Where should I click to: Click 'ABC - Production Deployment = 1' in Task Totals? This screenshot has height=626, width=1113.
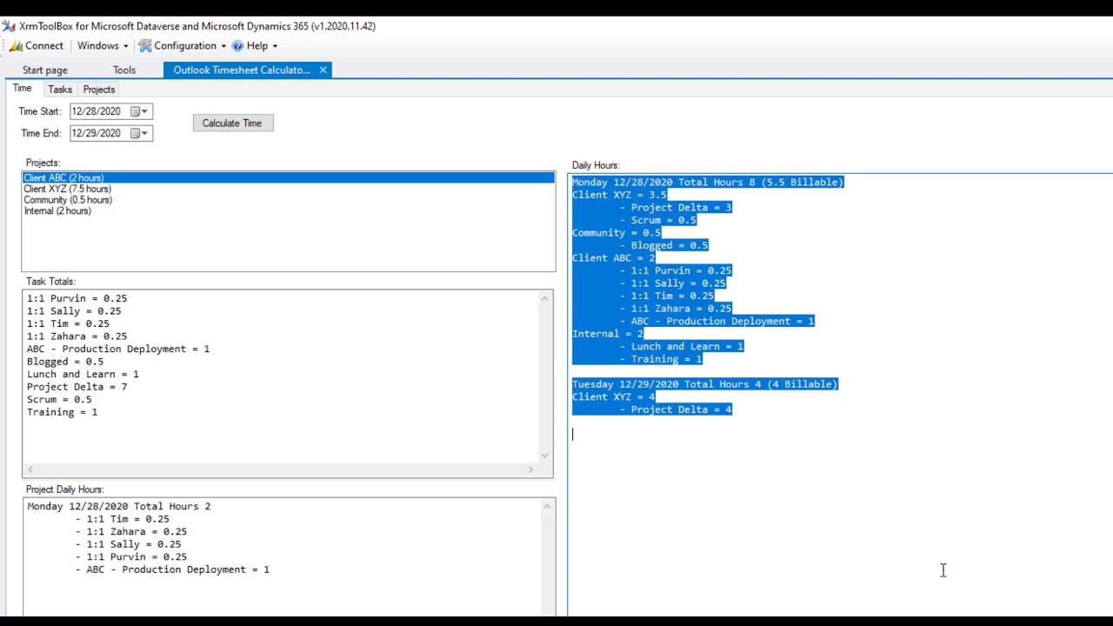coord(118,349)
